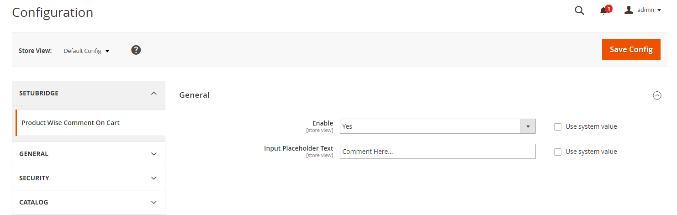The width and height of the screenshot is (677, 215).
Task: Open the Default Config store view dropdown
Action: pos(86,51)
